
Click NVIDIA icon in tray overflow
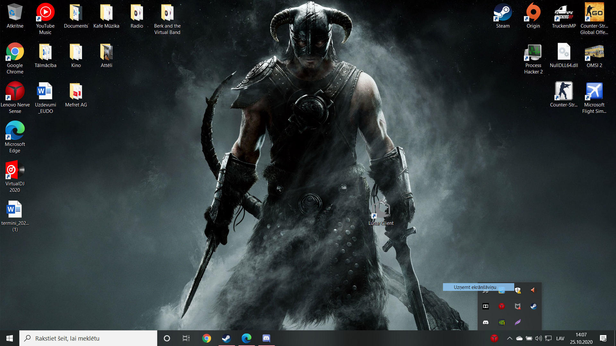click(x=502, y=322)
